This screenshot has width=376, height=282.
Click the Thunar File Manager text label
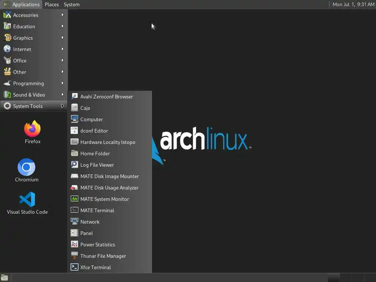[103, 256]
